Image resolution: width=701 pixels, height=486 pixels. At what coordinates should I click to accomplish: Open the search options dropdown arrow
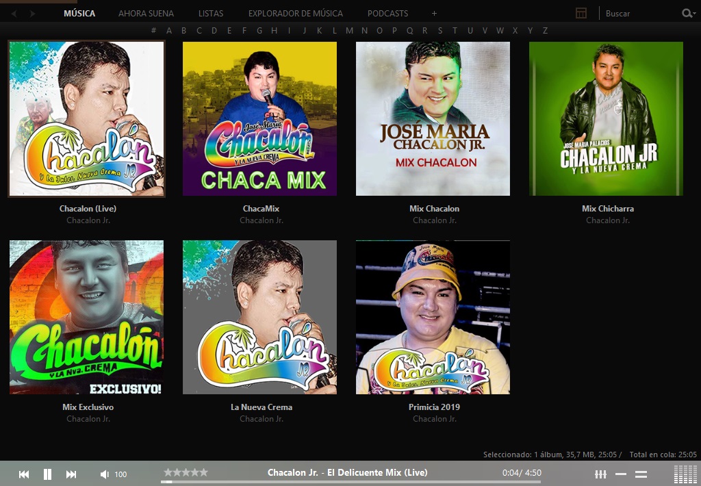click(x=695, y=13)
